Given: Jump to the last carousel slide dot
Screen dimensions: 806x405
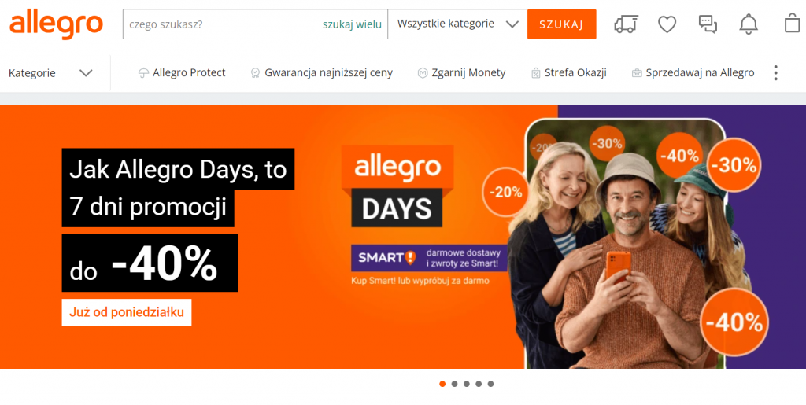Looking at the screenshot, I should tap(490, 384).
